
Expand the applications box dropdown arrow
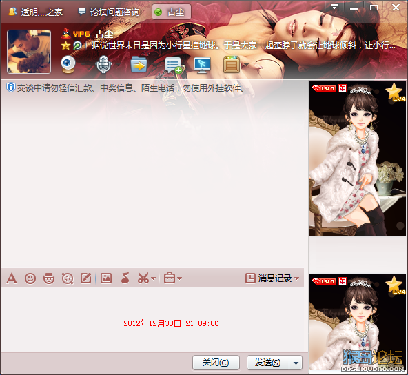pos(246,65)
